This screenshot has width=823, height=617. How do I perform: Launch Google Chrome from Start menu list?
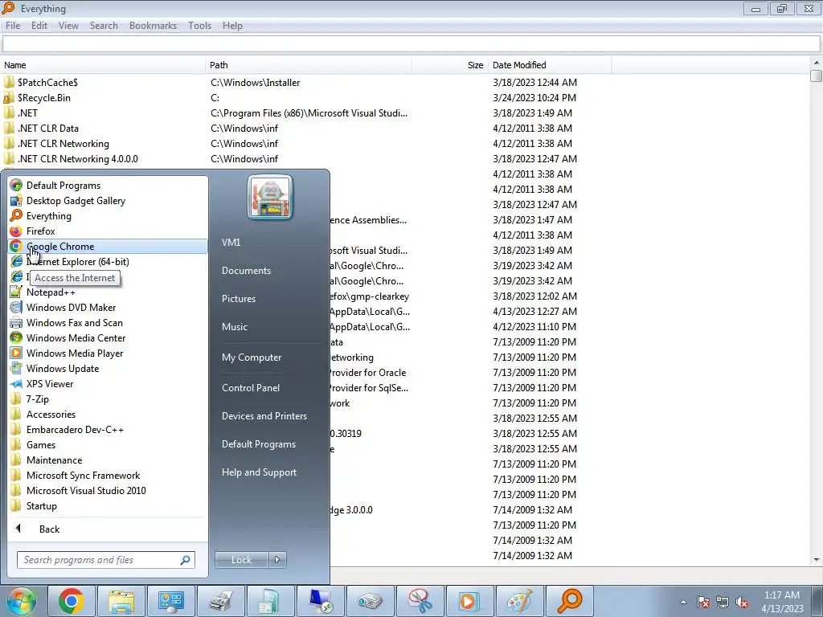tap(108, 246)
